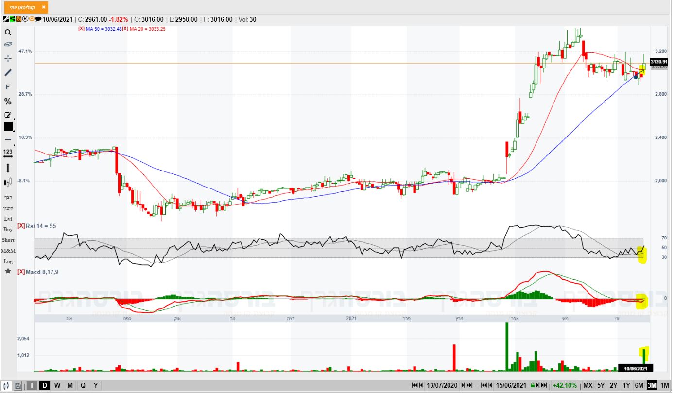Edit the end date 15/06/2021

[511, 385]
